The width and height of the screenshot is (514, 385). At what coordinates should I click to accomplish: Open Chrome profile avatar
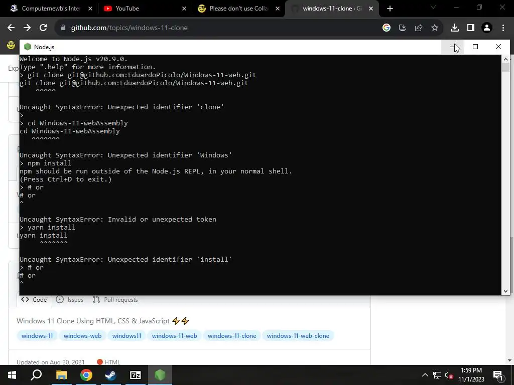[x=487, y=28]
